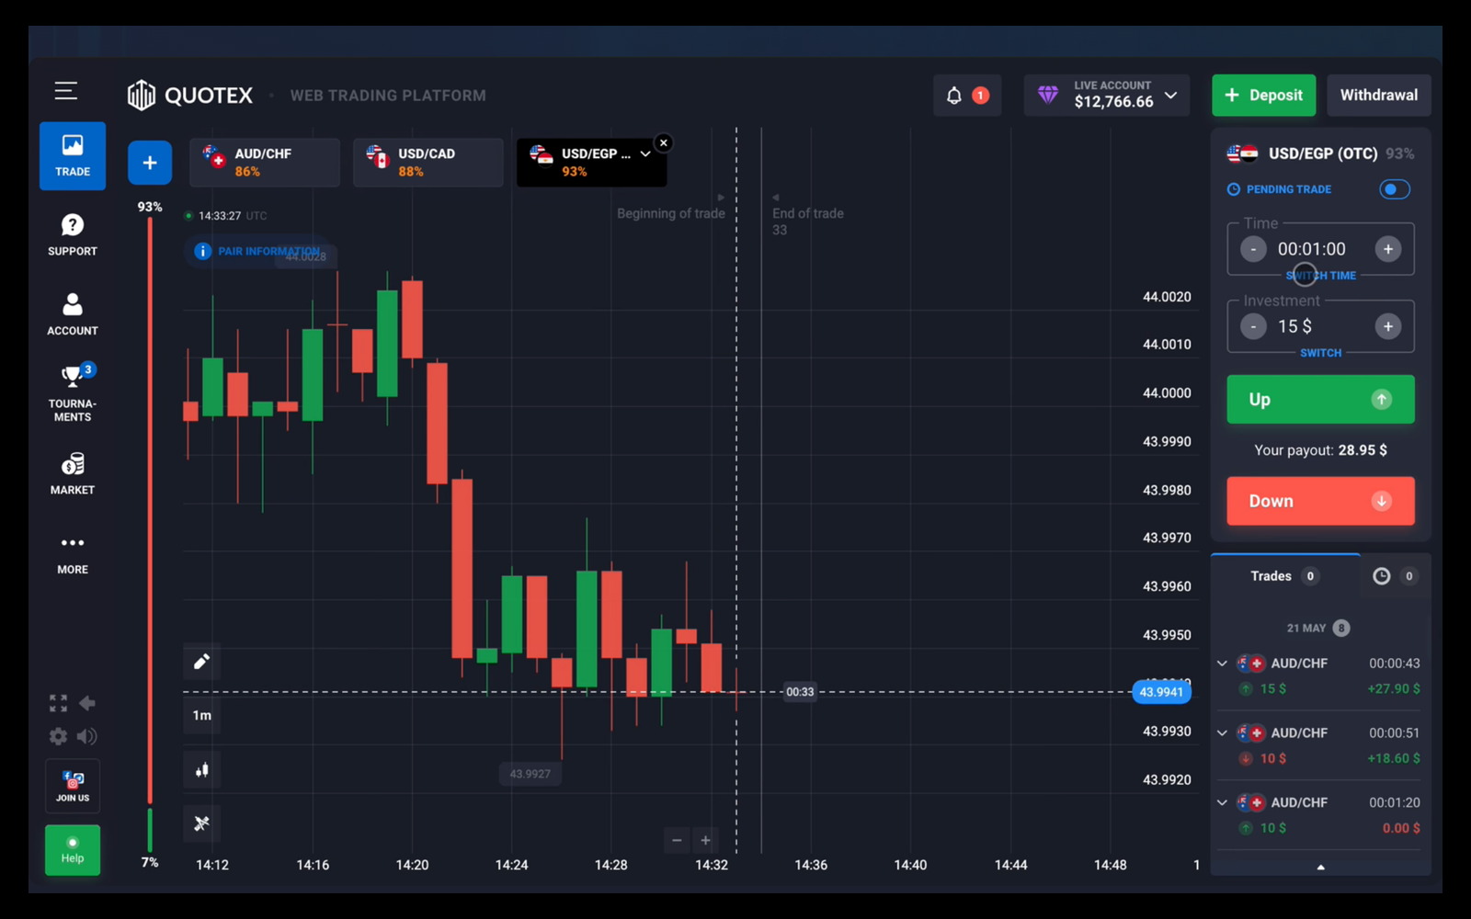Image resolution: width=1471 pixels, height=919 pixels.
Task: Click the 00:33 countdown marker
Action: pos(800,692)
